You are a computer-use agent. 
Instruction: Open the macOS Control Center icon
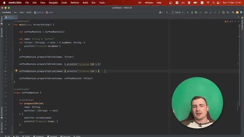[x=218, y=3]
